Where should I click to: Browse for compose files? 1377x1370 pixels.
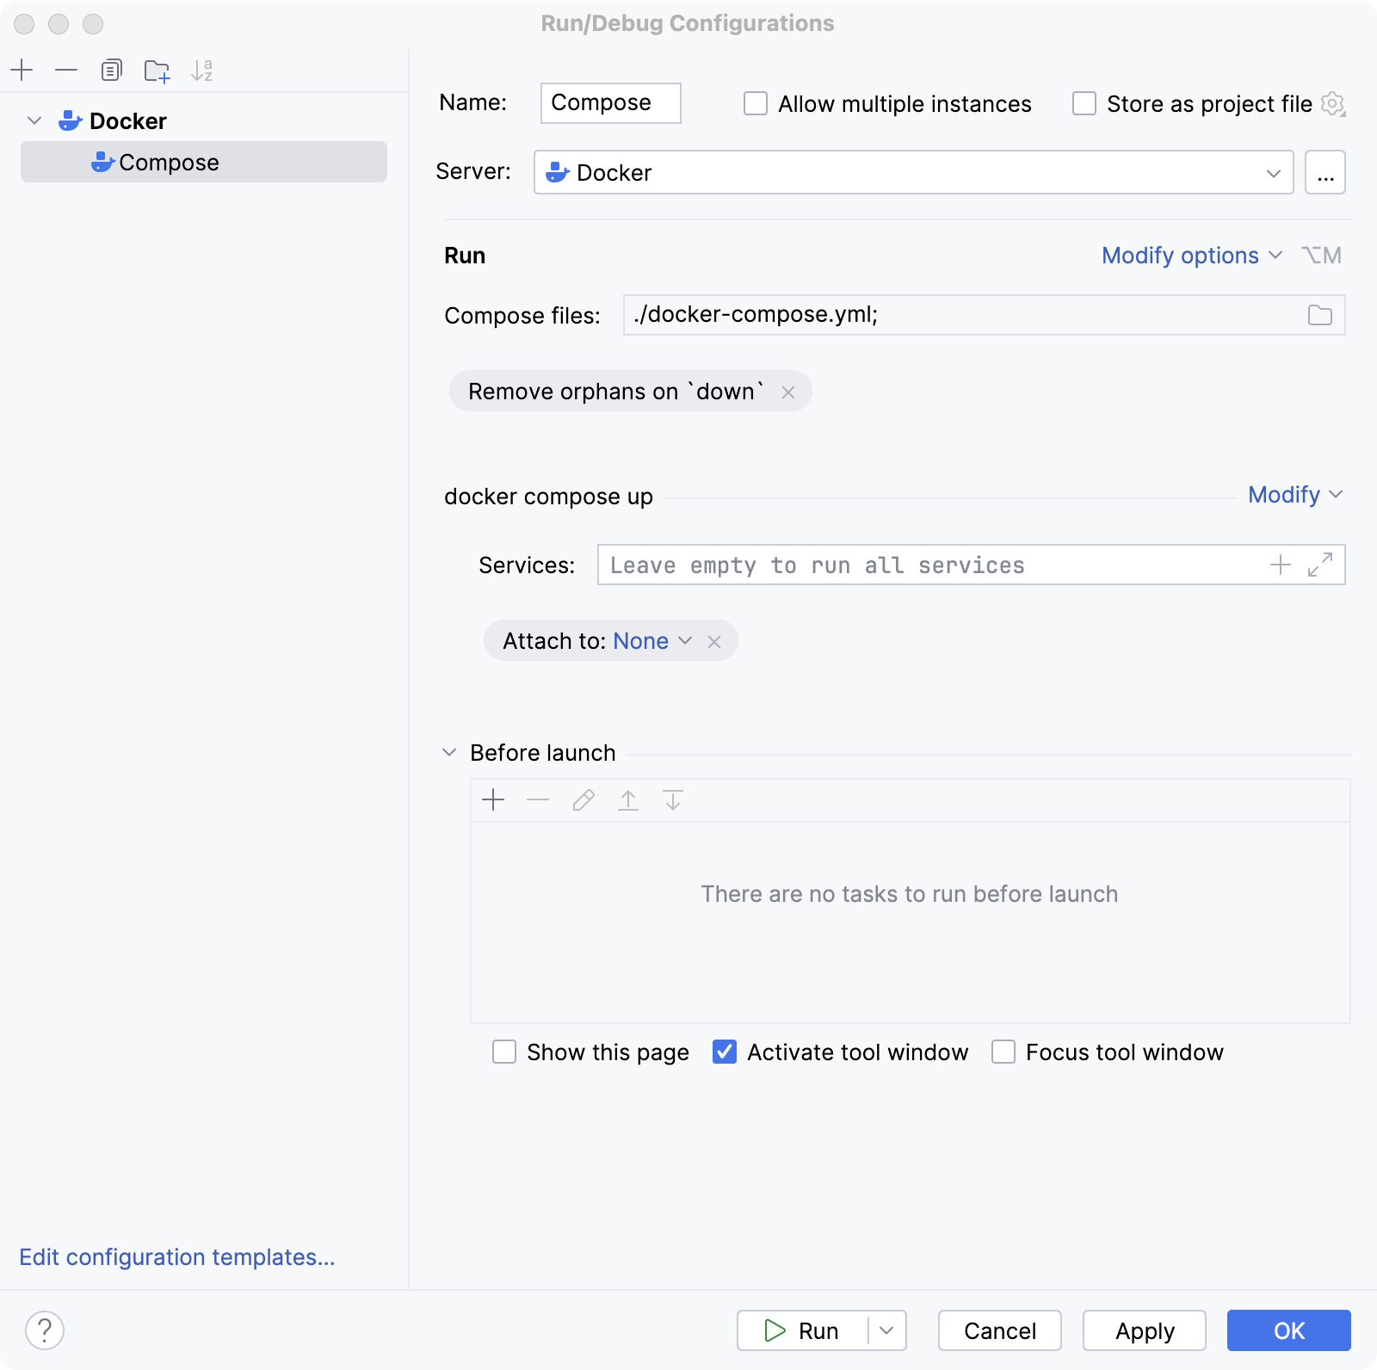(x=1318, y=315)
